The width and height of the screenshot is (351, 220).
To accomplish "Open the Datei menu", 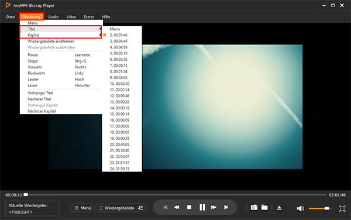I will pos(11,17).
